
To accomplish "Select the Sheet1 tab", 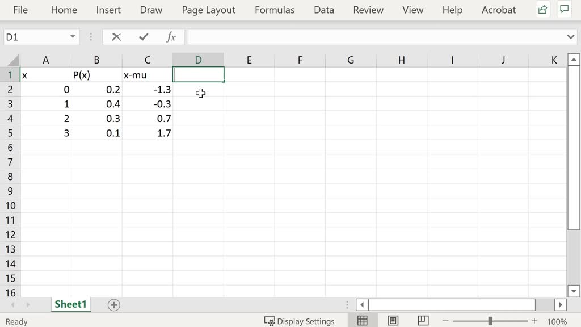I will (70, 304).
